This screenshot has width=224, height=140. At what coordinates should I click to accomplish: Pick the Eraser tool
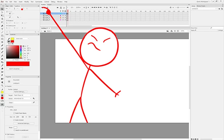(x=2, y=69)
